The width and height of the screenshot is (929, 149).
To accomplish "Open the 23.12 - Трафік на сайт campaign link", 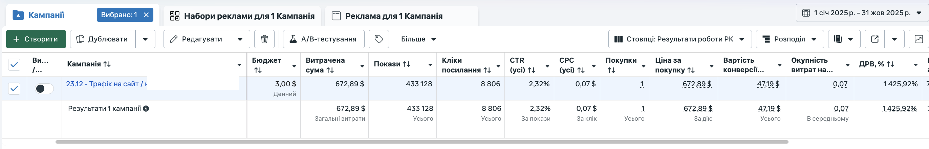I will 105,84.
